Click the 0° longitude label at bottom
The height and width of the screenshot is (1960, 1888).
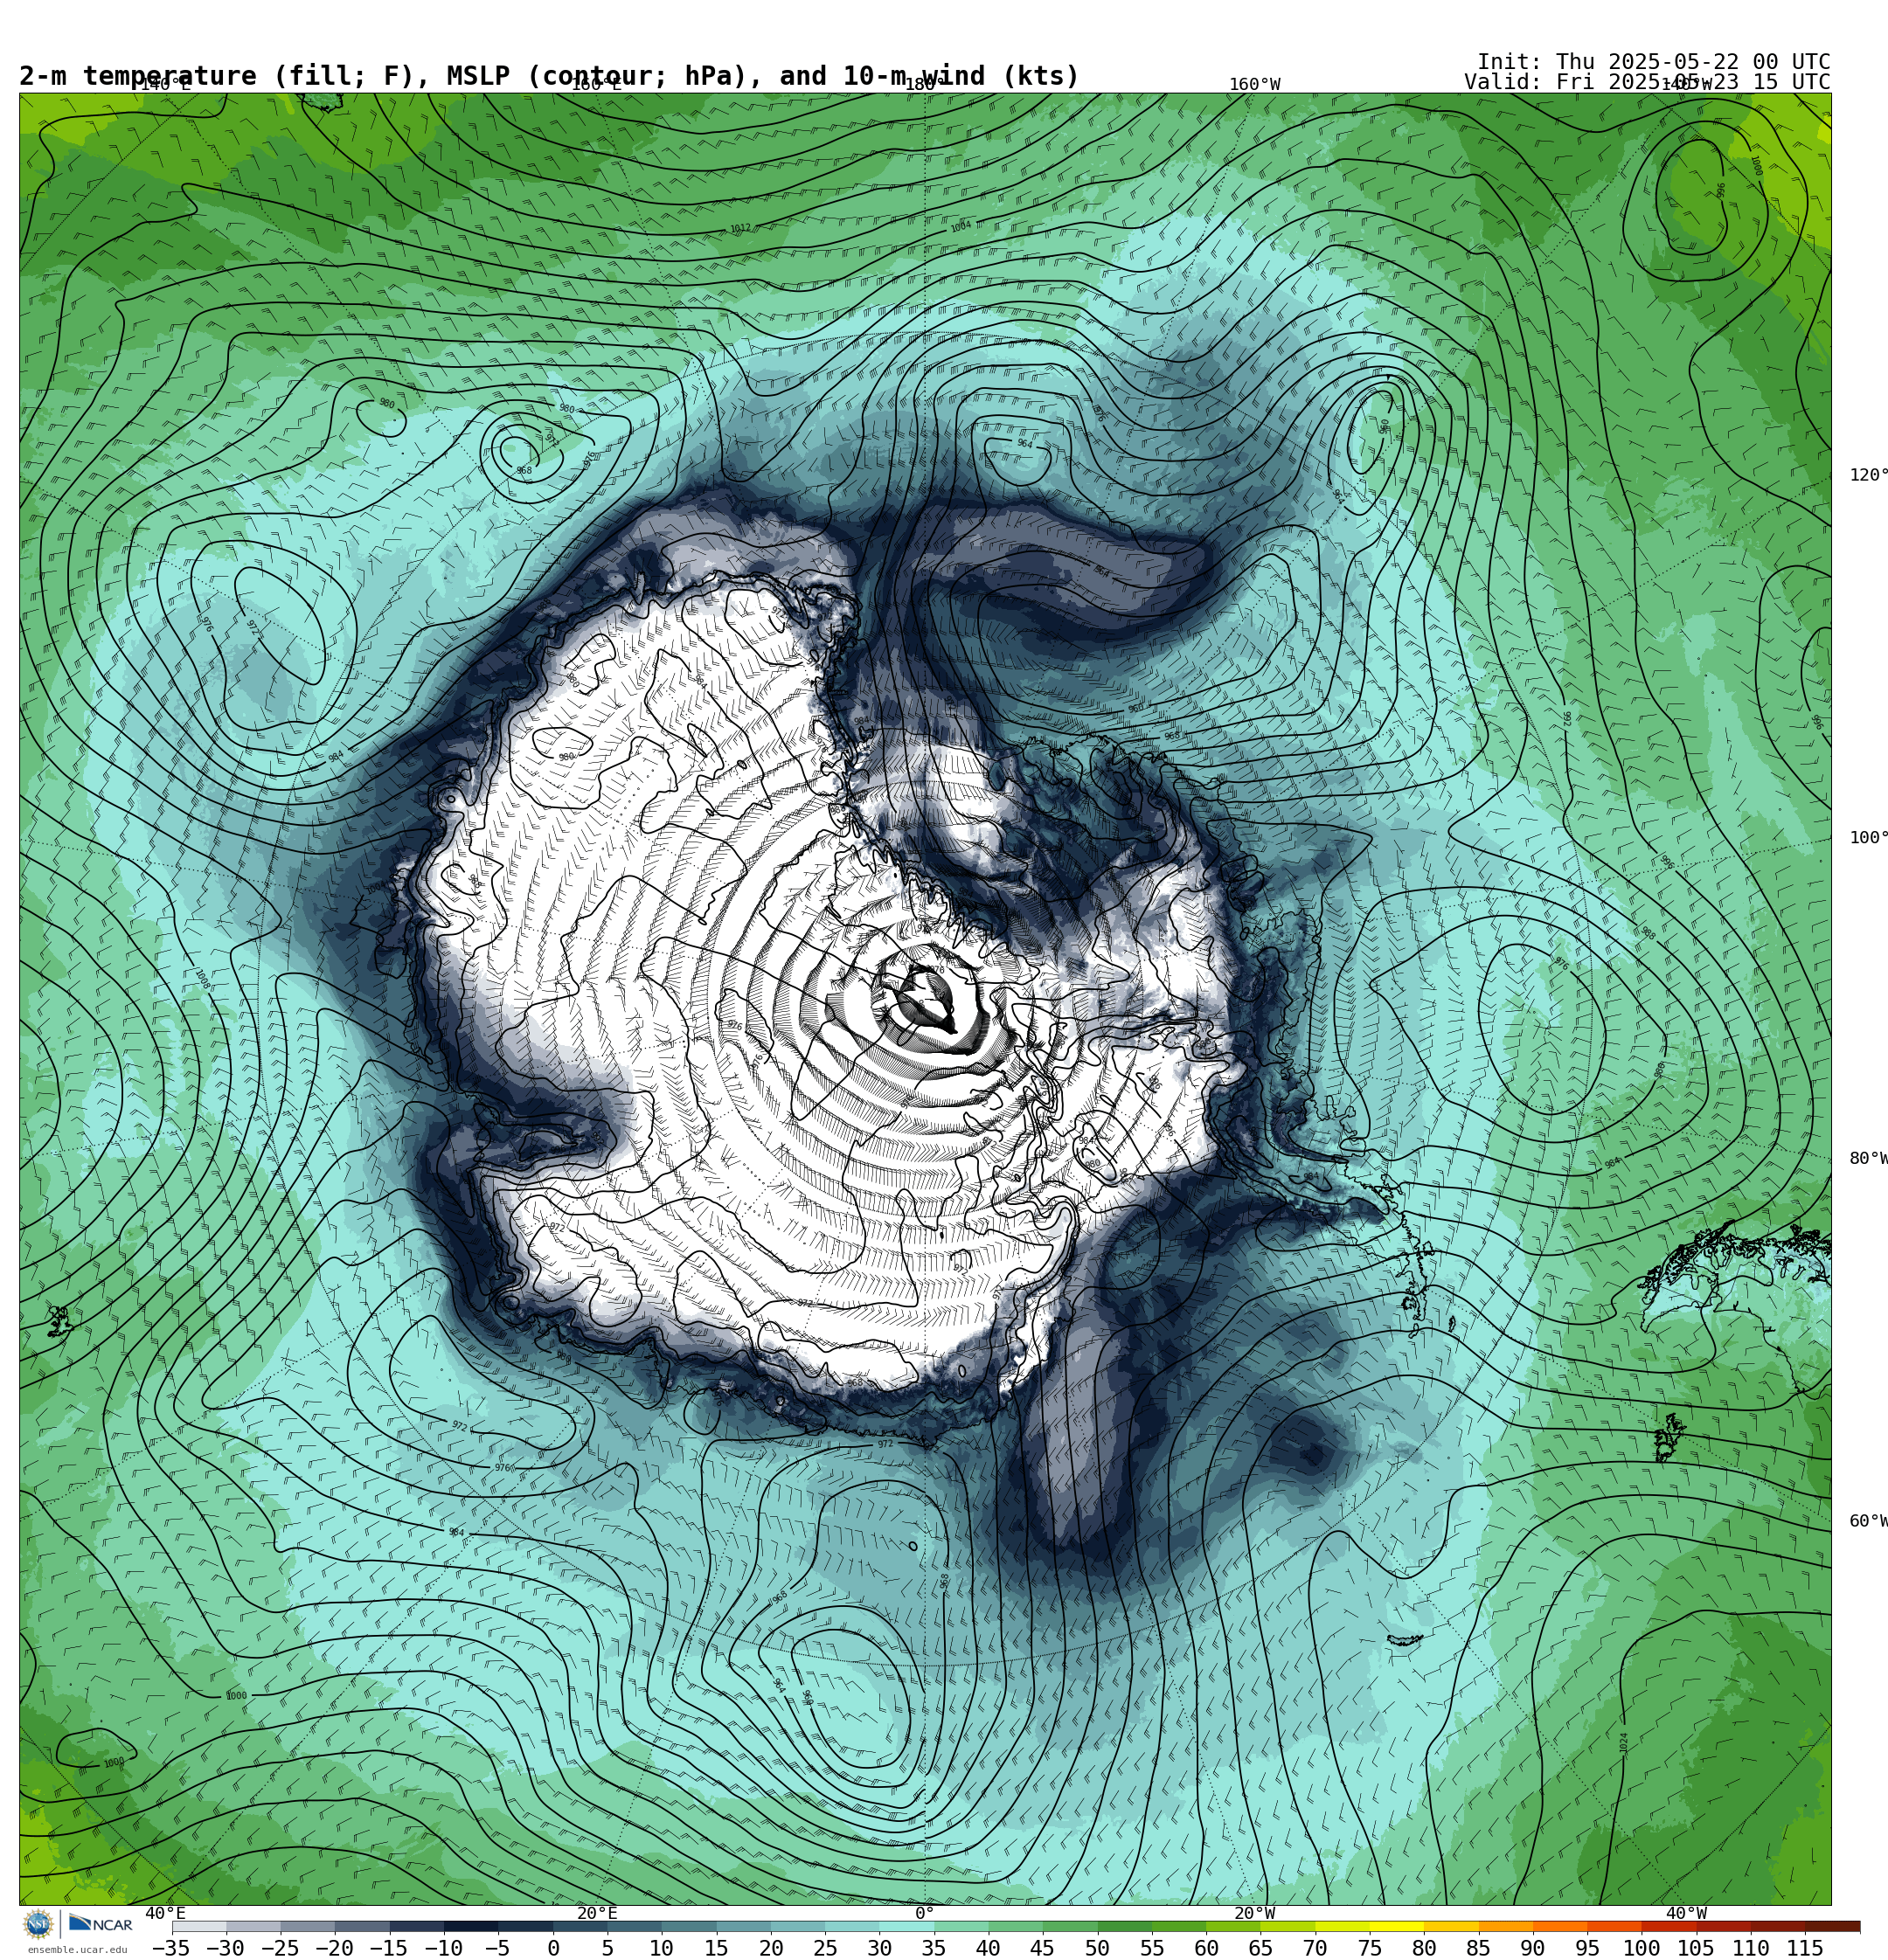(x=925, y=1913)
